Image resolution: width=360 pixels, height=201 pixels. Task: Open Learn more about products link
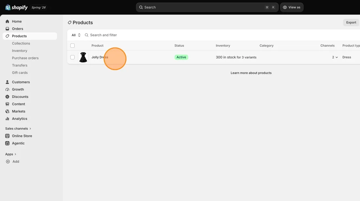(251, 73)
